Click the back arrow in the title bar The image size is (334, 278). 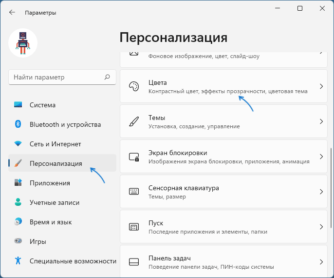pos(12,12)
